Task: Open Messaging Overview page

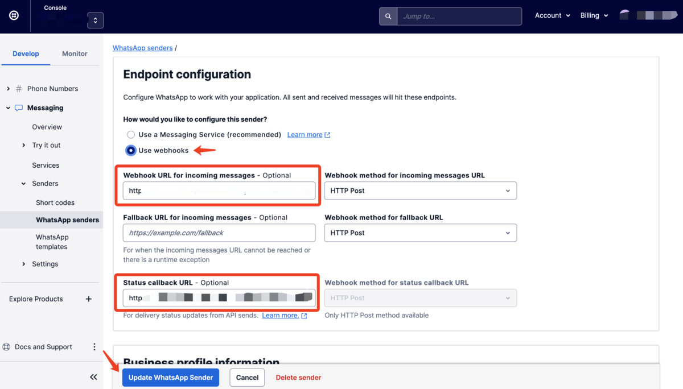Action: [47, 127]
